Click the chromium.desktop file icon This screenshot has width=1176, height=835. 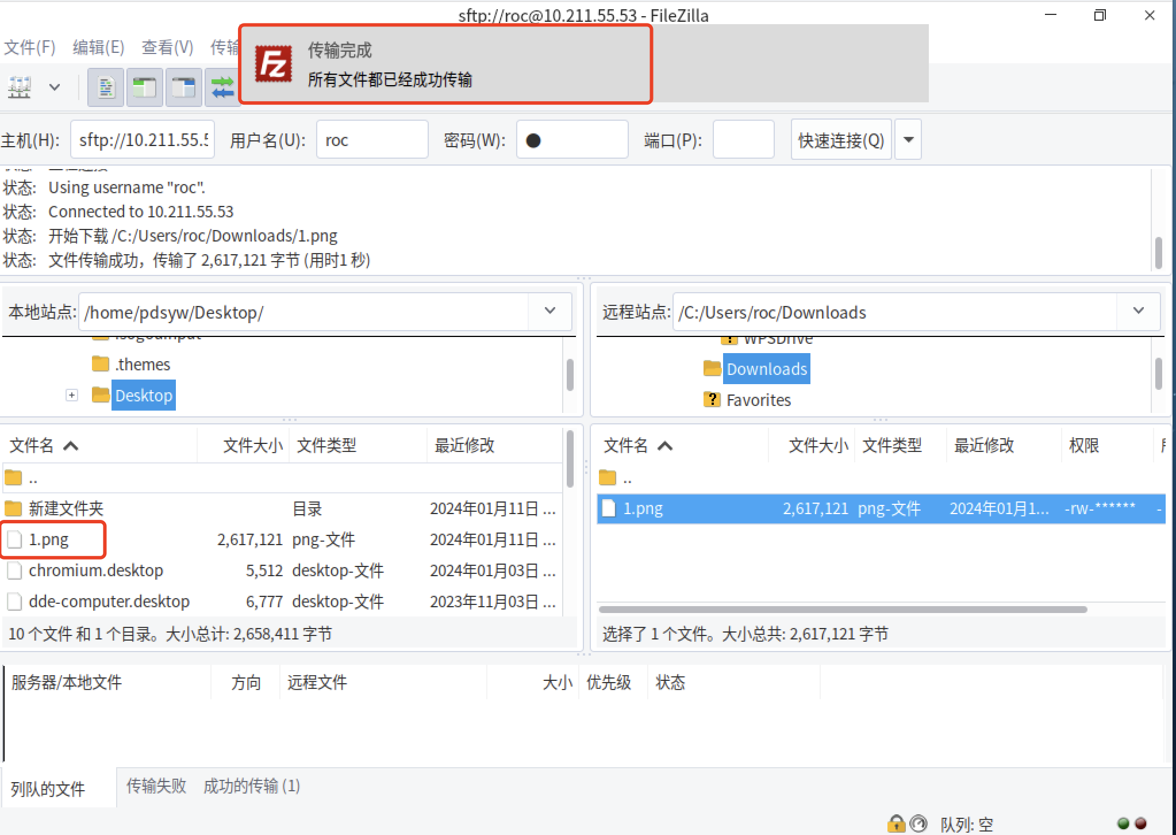pyautogui.click(x=14, y=570)
